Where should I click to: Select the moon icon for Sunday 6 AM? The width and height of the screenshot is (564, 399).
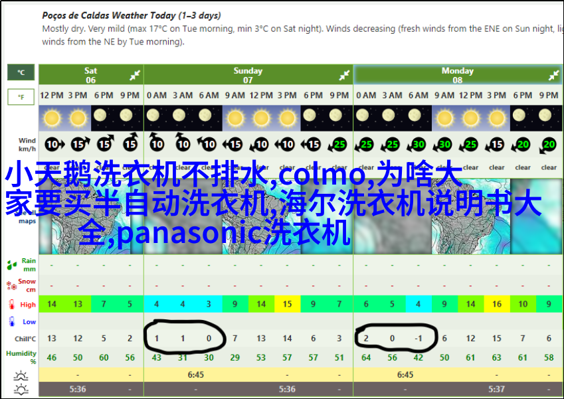(205, 116)
